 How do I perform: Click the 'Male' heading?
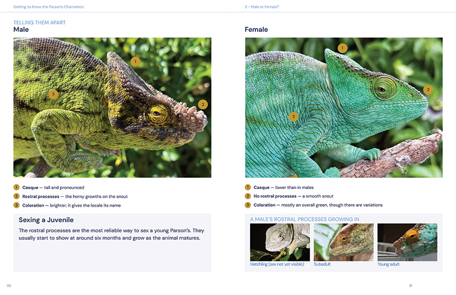tap(21, 30)
